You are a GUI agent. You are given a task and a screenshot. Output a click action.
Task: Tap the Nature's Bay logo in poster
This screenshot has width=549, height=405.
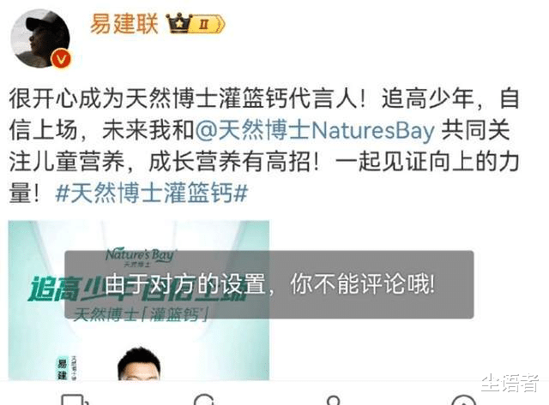click(141, 257)
